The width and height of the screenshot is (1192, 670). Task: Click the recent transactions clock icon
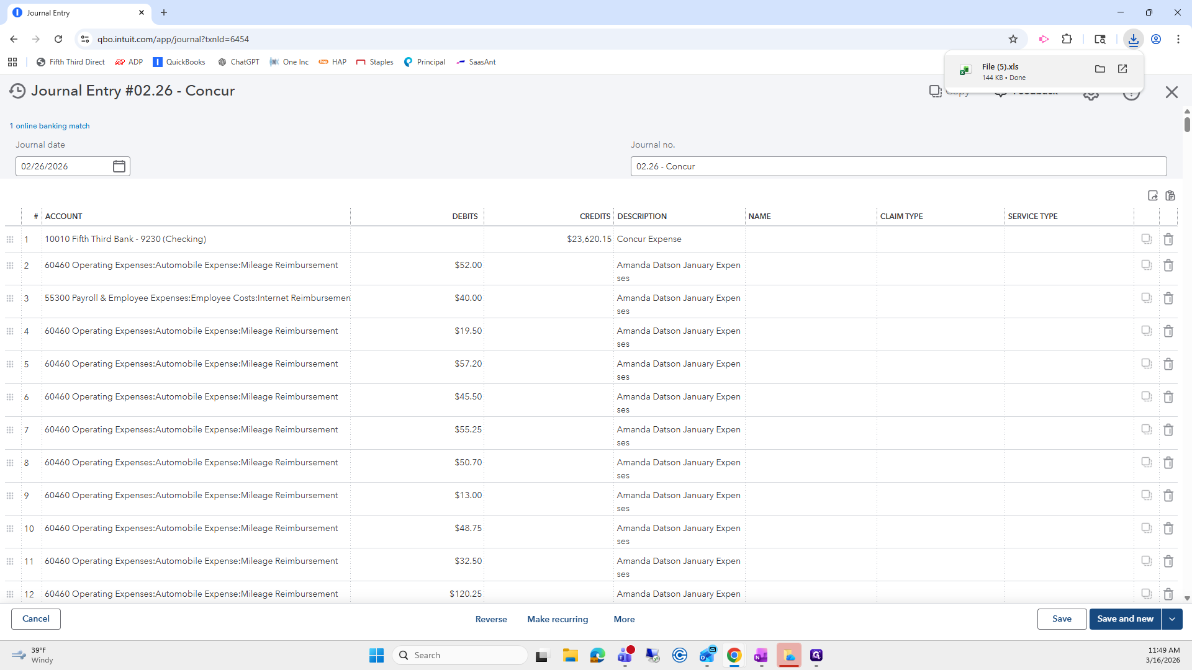pyautogui.click(x=17, y=91)
